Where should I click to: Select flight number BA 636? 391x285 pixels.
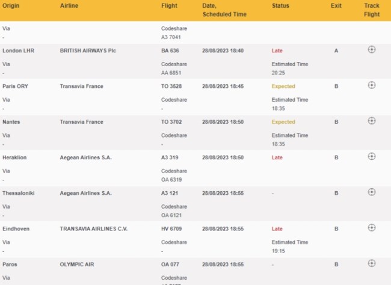[x=170, y=51]
